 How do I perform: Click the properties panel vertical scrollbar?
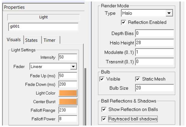85,97
